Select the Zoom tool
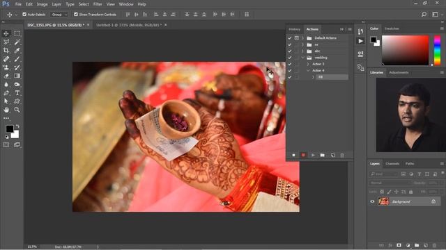Viewport: 446px width, 250px height. pos(17,110)
